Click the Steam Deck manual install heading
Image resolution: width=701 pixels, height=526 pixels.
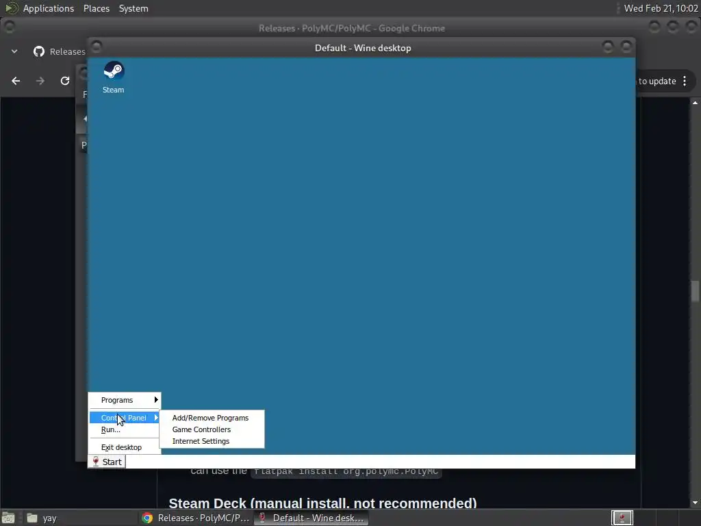[x=323, y=503]
